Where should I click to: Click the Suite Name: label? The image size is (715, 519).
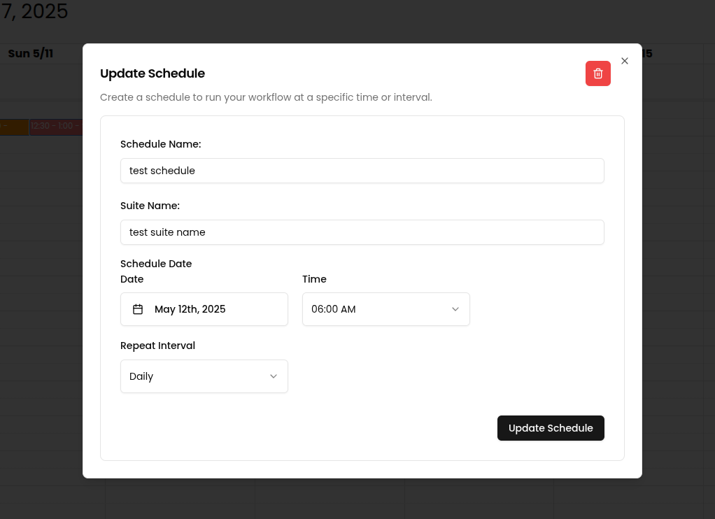point(150,206)
